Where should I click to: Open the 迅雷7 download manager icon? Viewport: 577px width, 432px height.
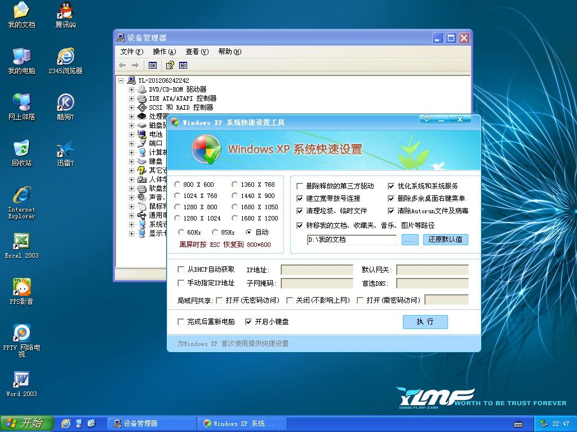click(x=65, y=150)
